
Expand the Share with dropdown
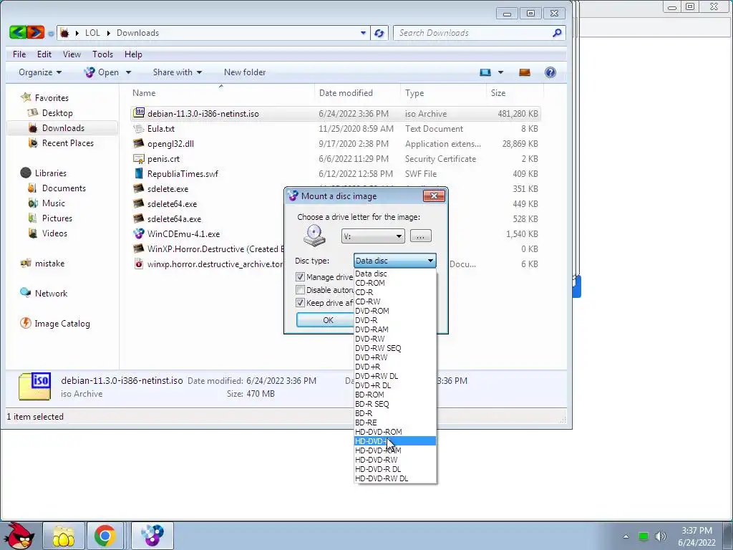178,72
